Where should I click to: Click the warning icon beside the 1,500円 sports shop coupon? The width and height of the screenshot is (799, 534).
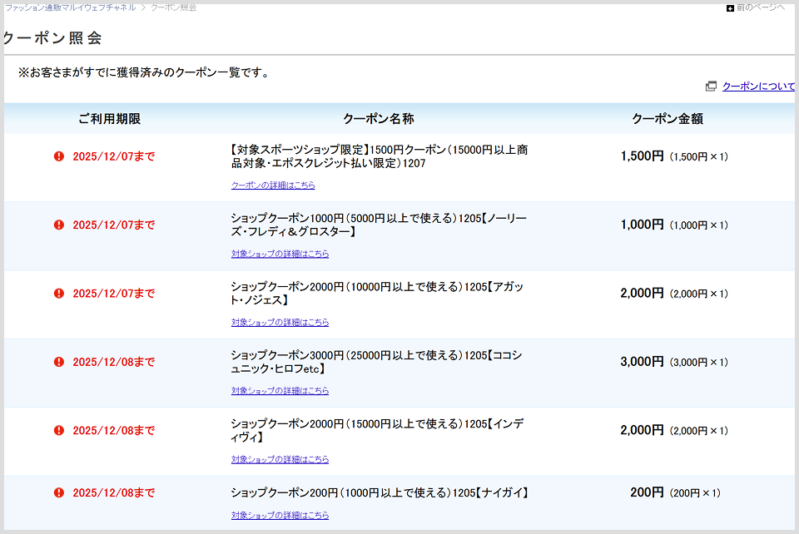point(59,156)
